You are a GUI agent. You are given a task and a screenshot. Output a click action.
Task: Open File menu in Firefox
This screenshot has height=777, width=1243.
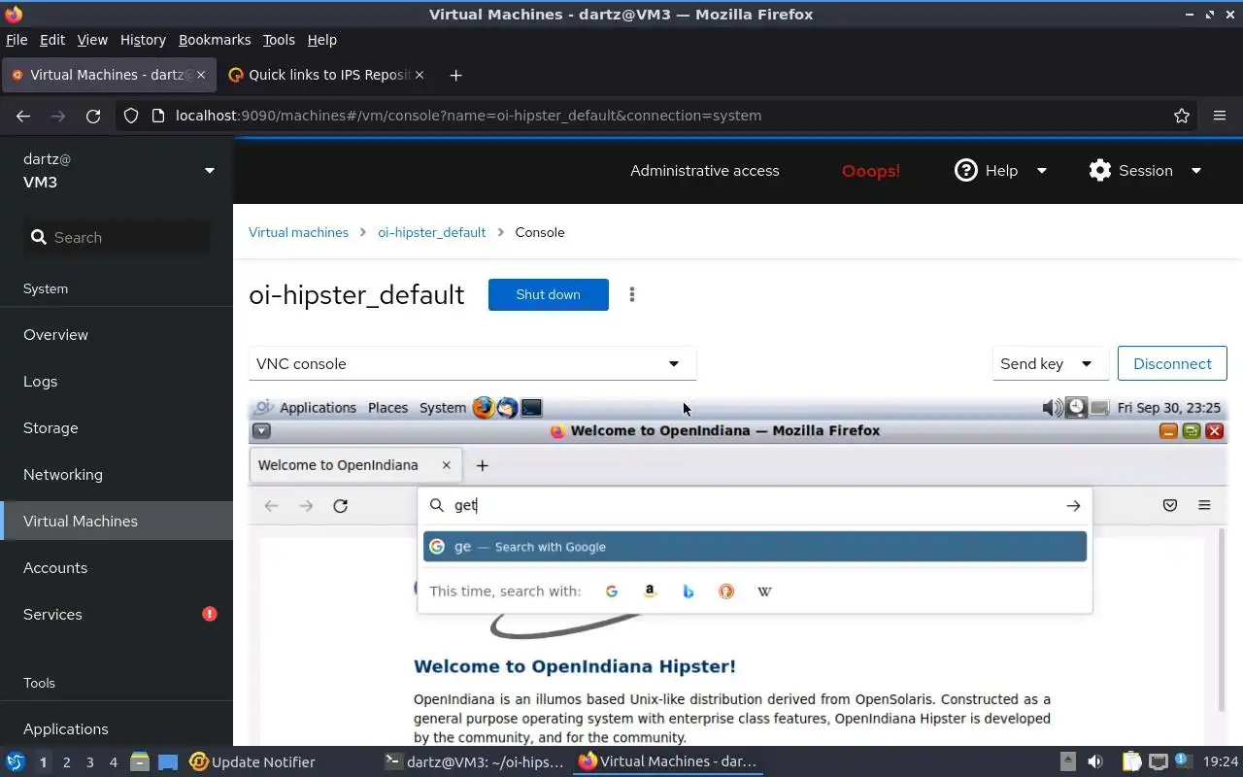coord(17,40)
